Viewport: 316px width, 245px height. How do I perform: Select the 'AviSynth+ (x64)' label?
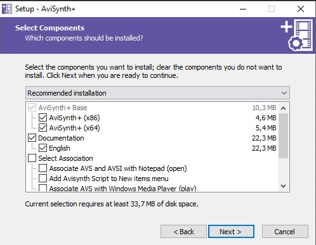[x=74, y=128]
